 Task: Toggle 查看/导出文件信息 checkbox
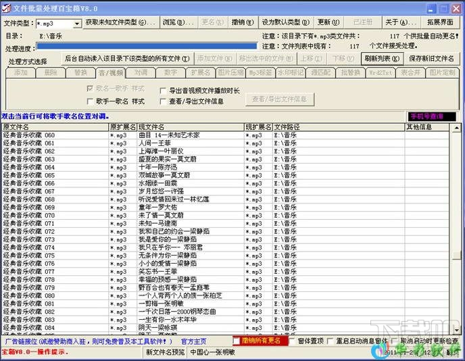tap(162, 101)
